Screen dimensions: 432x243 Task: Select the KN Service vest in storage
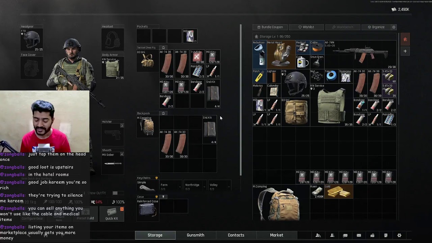[x=331, y=105]
